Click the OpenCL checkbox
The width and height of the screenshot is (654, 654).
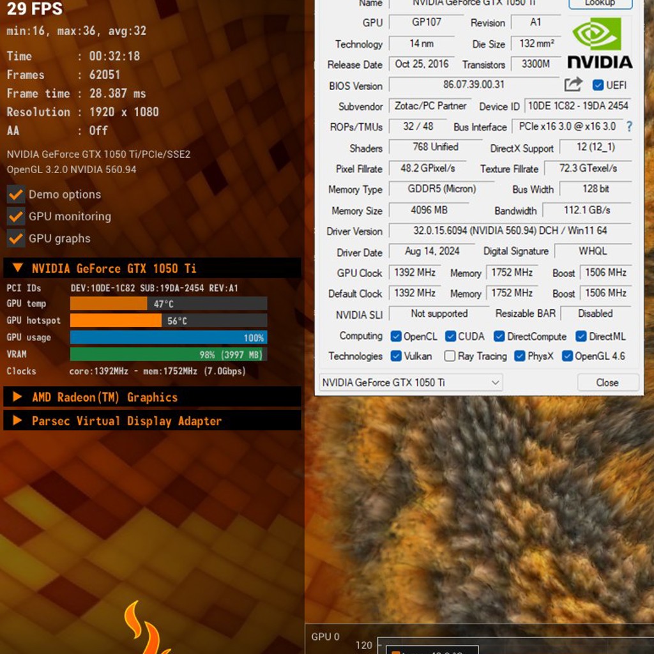(x=396, y=336)
